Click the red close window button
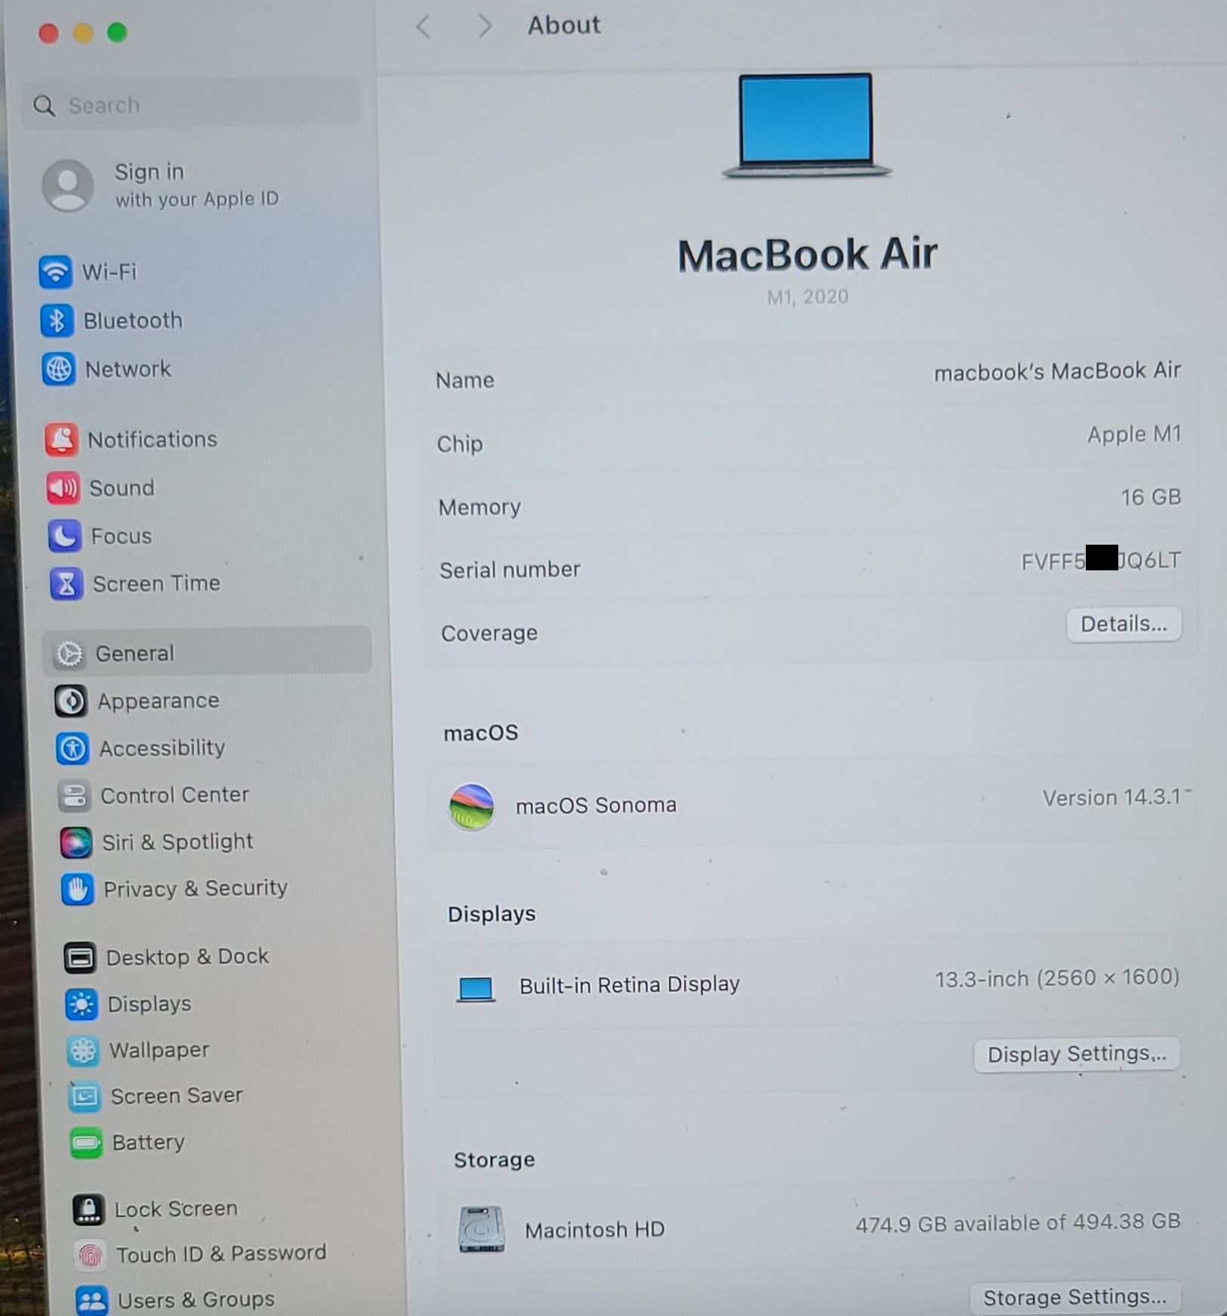1227x1316 pixels. point(49,34)
